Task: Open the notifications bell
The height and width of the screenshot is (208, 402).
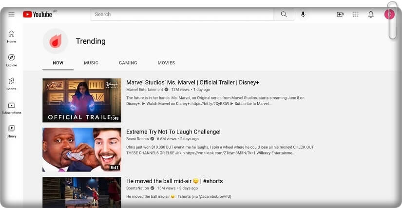Action: coord(371,14)
